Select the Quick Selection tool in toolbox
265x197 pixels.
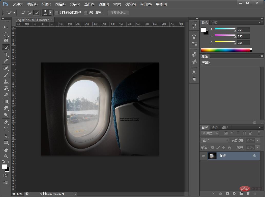click(x=6, y=47)
